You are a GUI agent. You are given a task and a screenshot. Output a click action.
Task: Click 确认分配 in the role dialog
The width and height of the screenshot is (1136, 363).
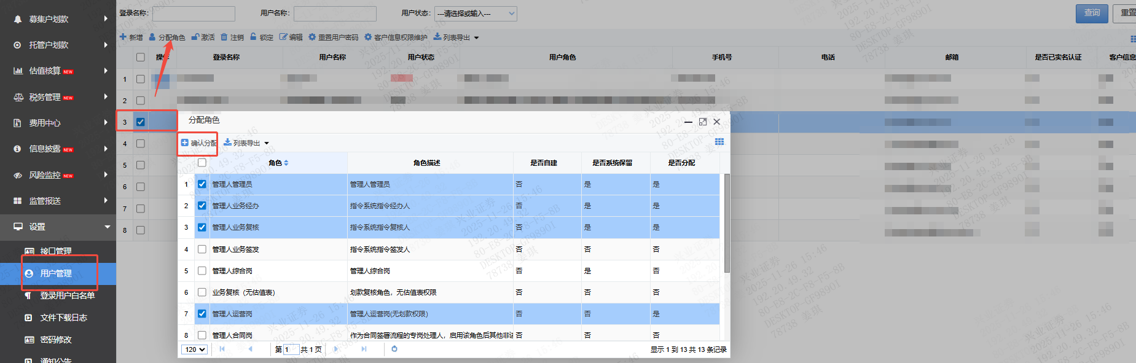pos(198,143)
